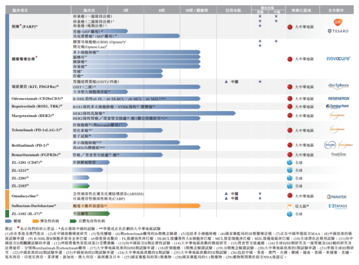Click Tebotelimab (PD-1xLAG-3) product name
359x265 pixels.
tap(37, 130)
